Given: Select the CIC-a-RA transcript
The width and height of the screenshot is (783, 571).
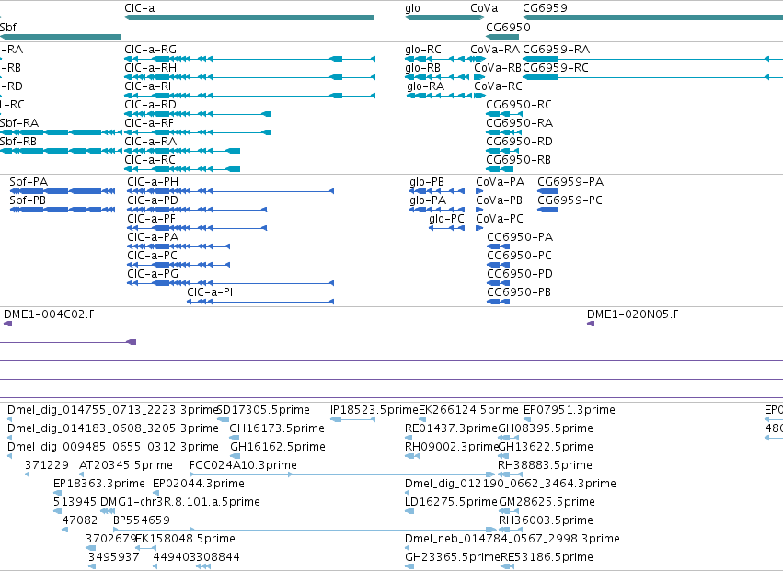Looking at the screenshot, I should (x=182, y=151).
